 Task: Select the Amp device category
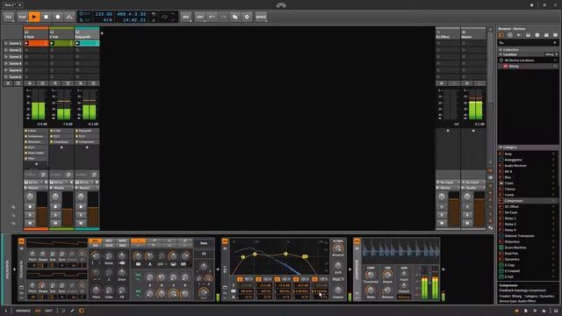pyautogui.click(x=529, y=154)
